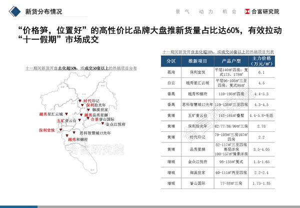Click the 御溪世家 project cell in the table
Screen dimensions: 300x208
click(197, 172)
